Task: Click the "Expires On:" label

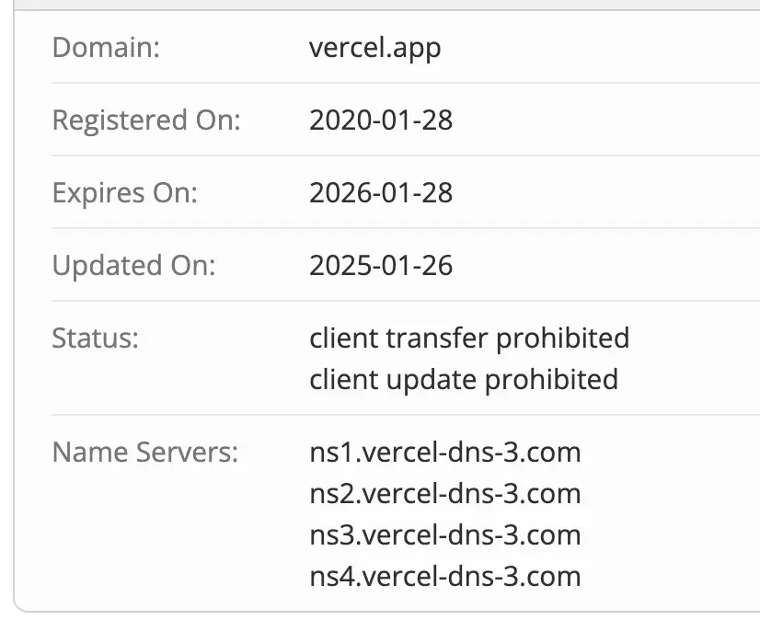Action: [124, 193]
